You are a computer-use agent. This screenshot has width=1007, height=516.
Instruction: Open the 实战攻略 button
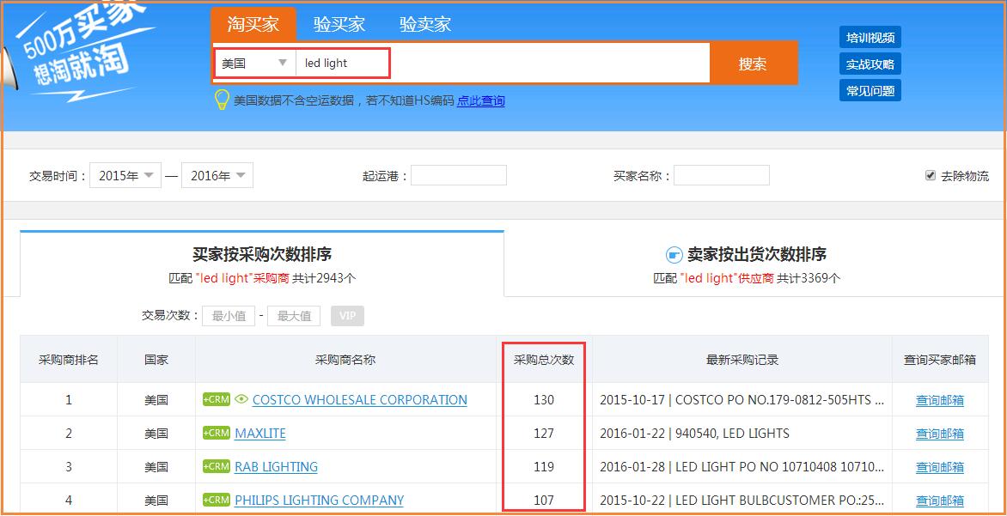click(870, 64)
